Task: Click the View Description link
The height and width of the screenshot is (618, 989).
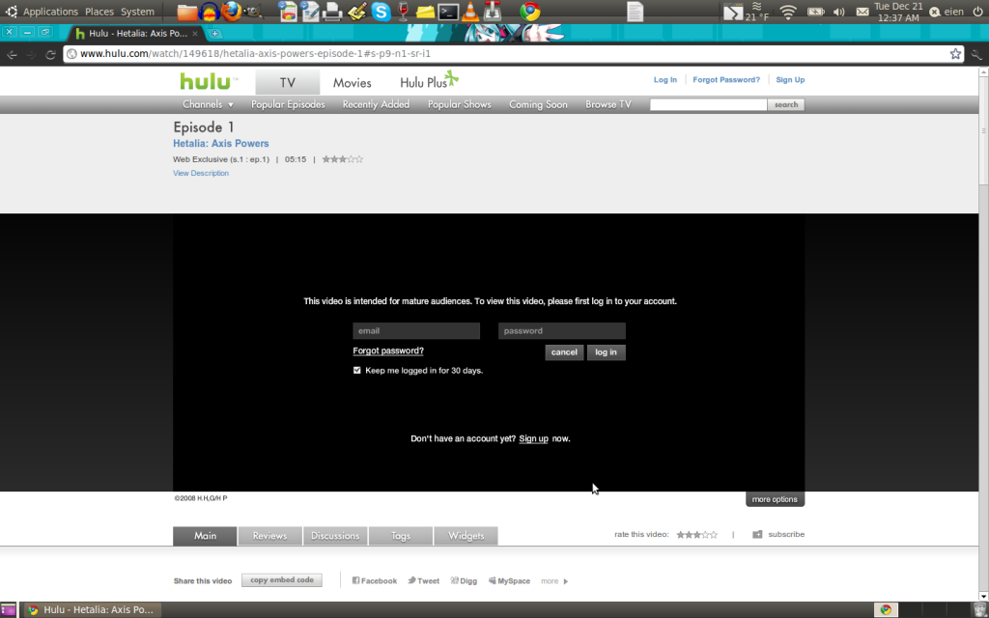Action: pos(201,173)
